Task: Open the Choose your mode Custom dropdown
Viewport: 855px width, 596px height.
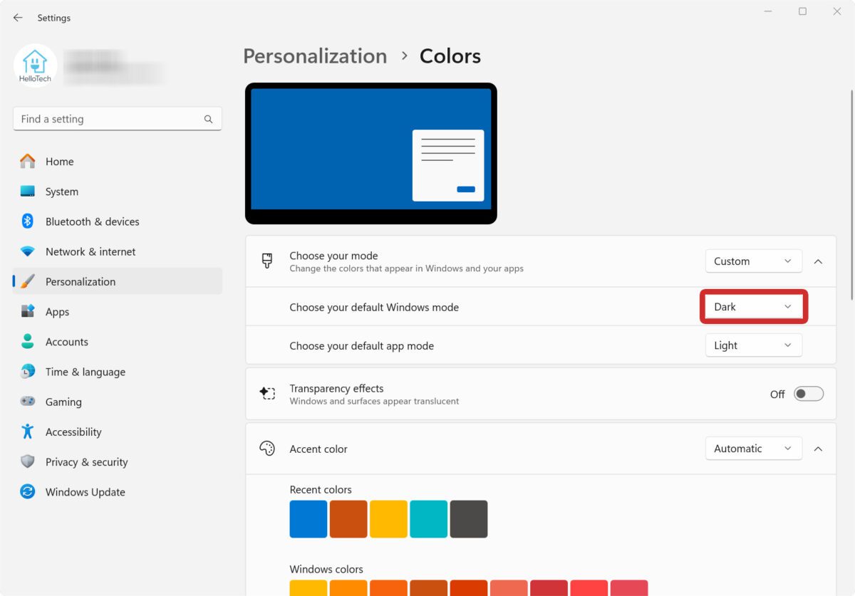Action: coord(753,261)
